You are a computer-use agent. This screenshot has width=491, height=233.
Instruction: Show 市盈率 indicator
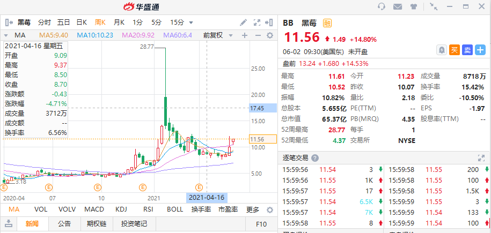point(228,209)
